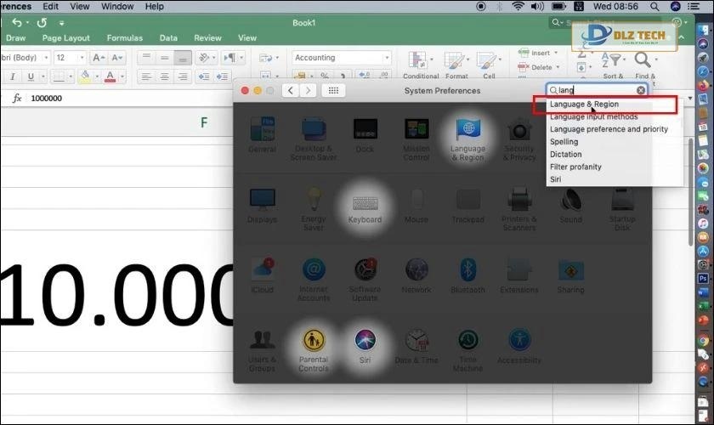
Task: Go back with the left arrow button
Action: [x=292, y=90]
